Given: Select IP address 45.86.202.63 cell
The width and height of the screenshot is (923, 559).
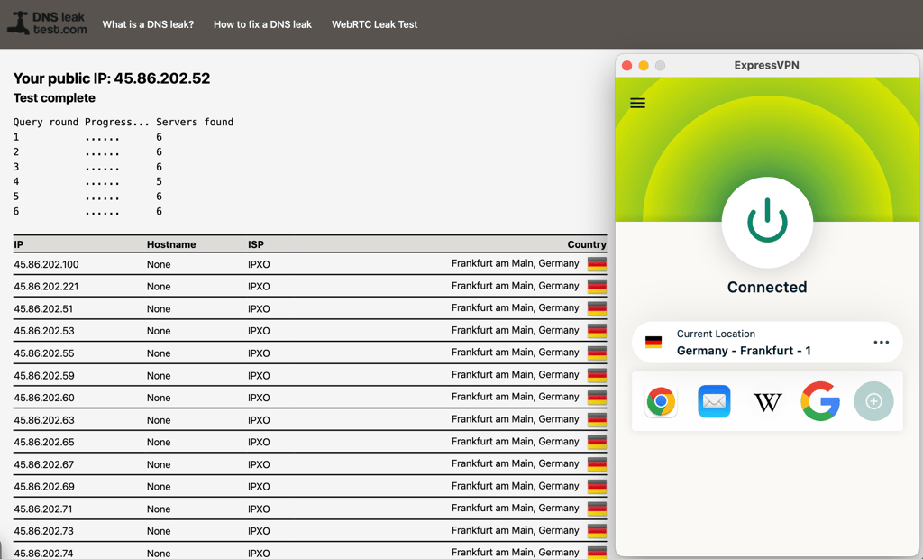Looking at the screenshot, I should (44, 420).
